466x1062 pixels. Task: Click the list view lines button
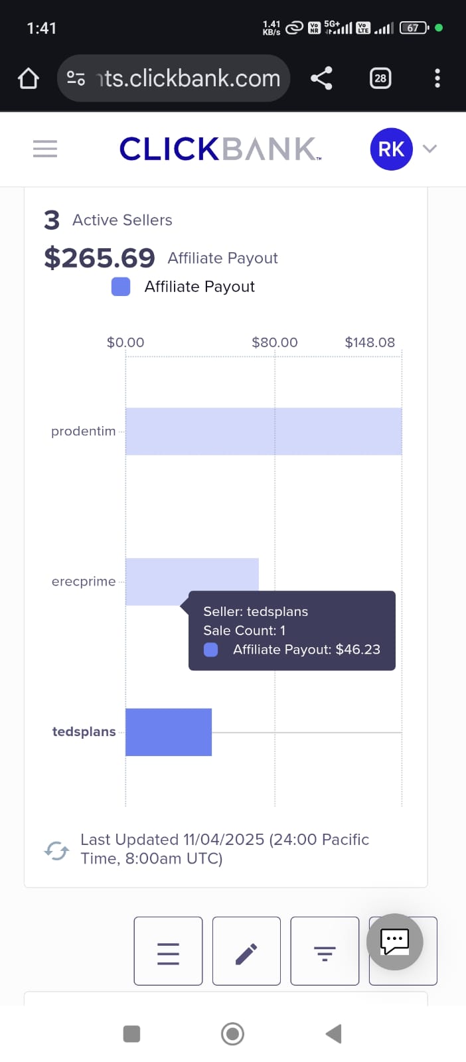(168, 951)
